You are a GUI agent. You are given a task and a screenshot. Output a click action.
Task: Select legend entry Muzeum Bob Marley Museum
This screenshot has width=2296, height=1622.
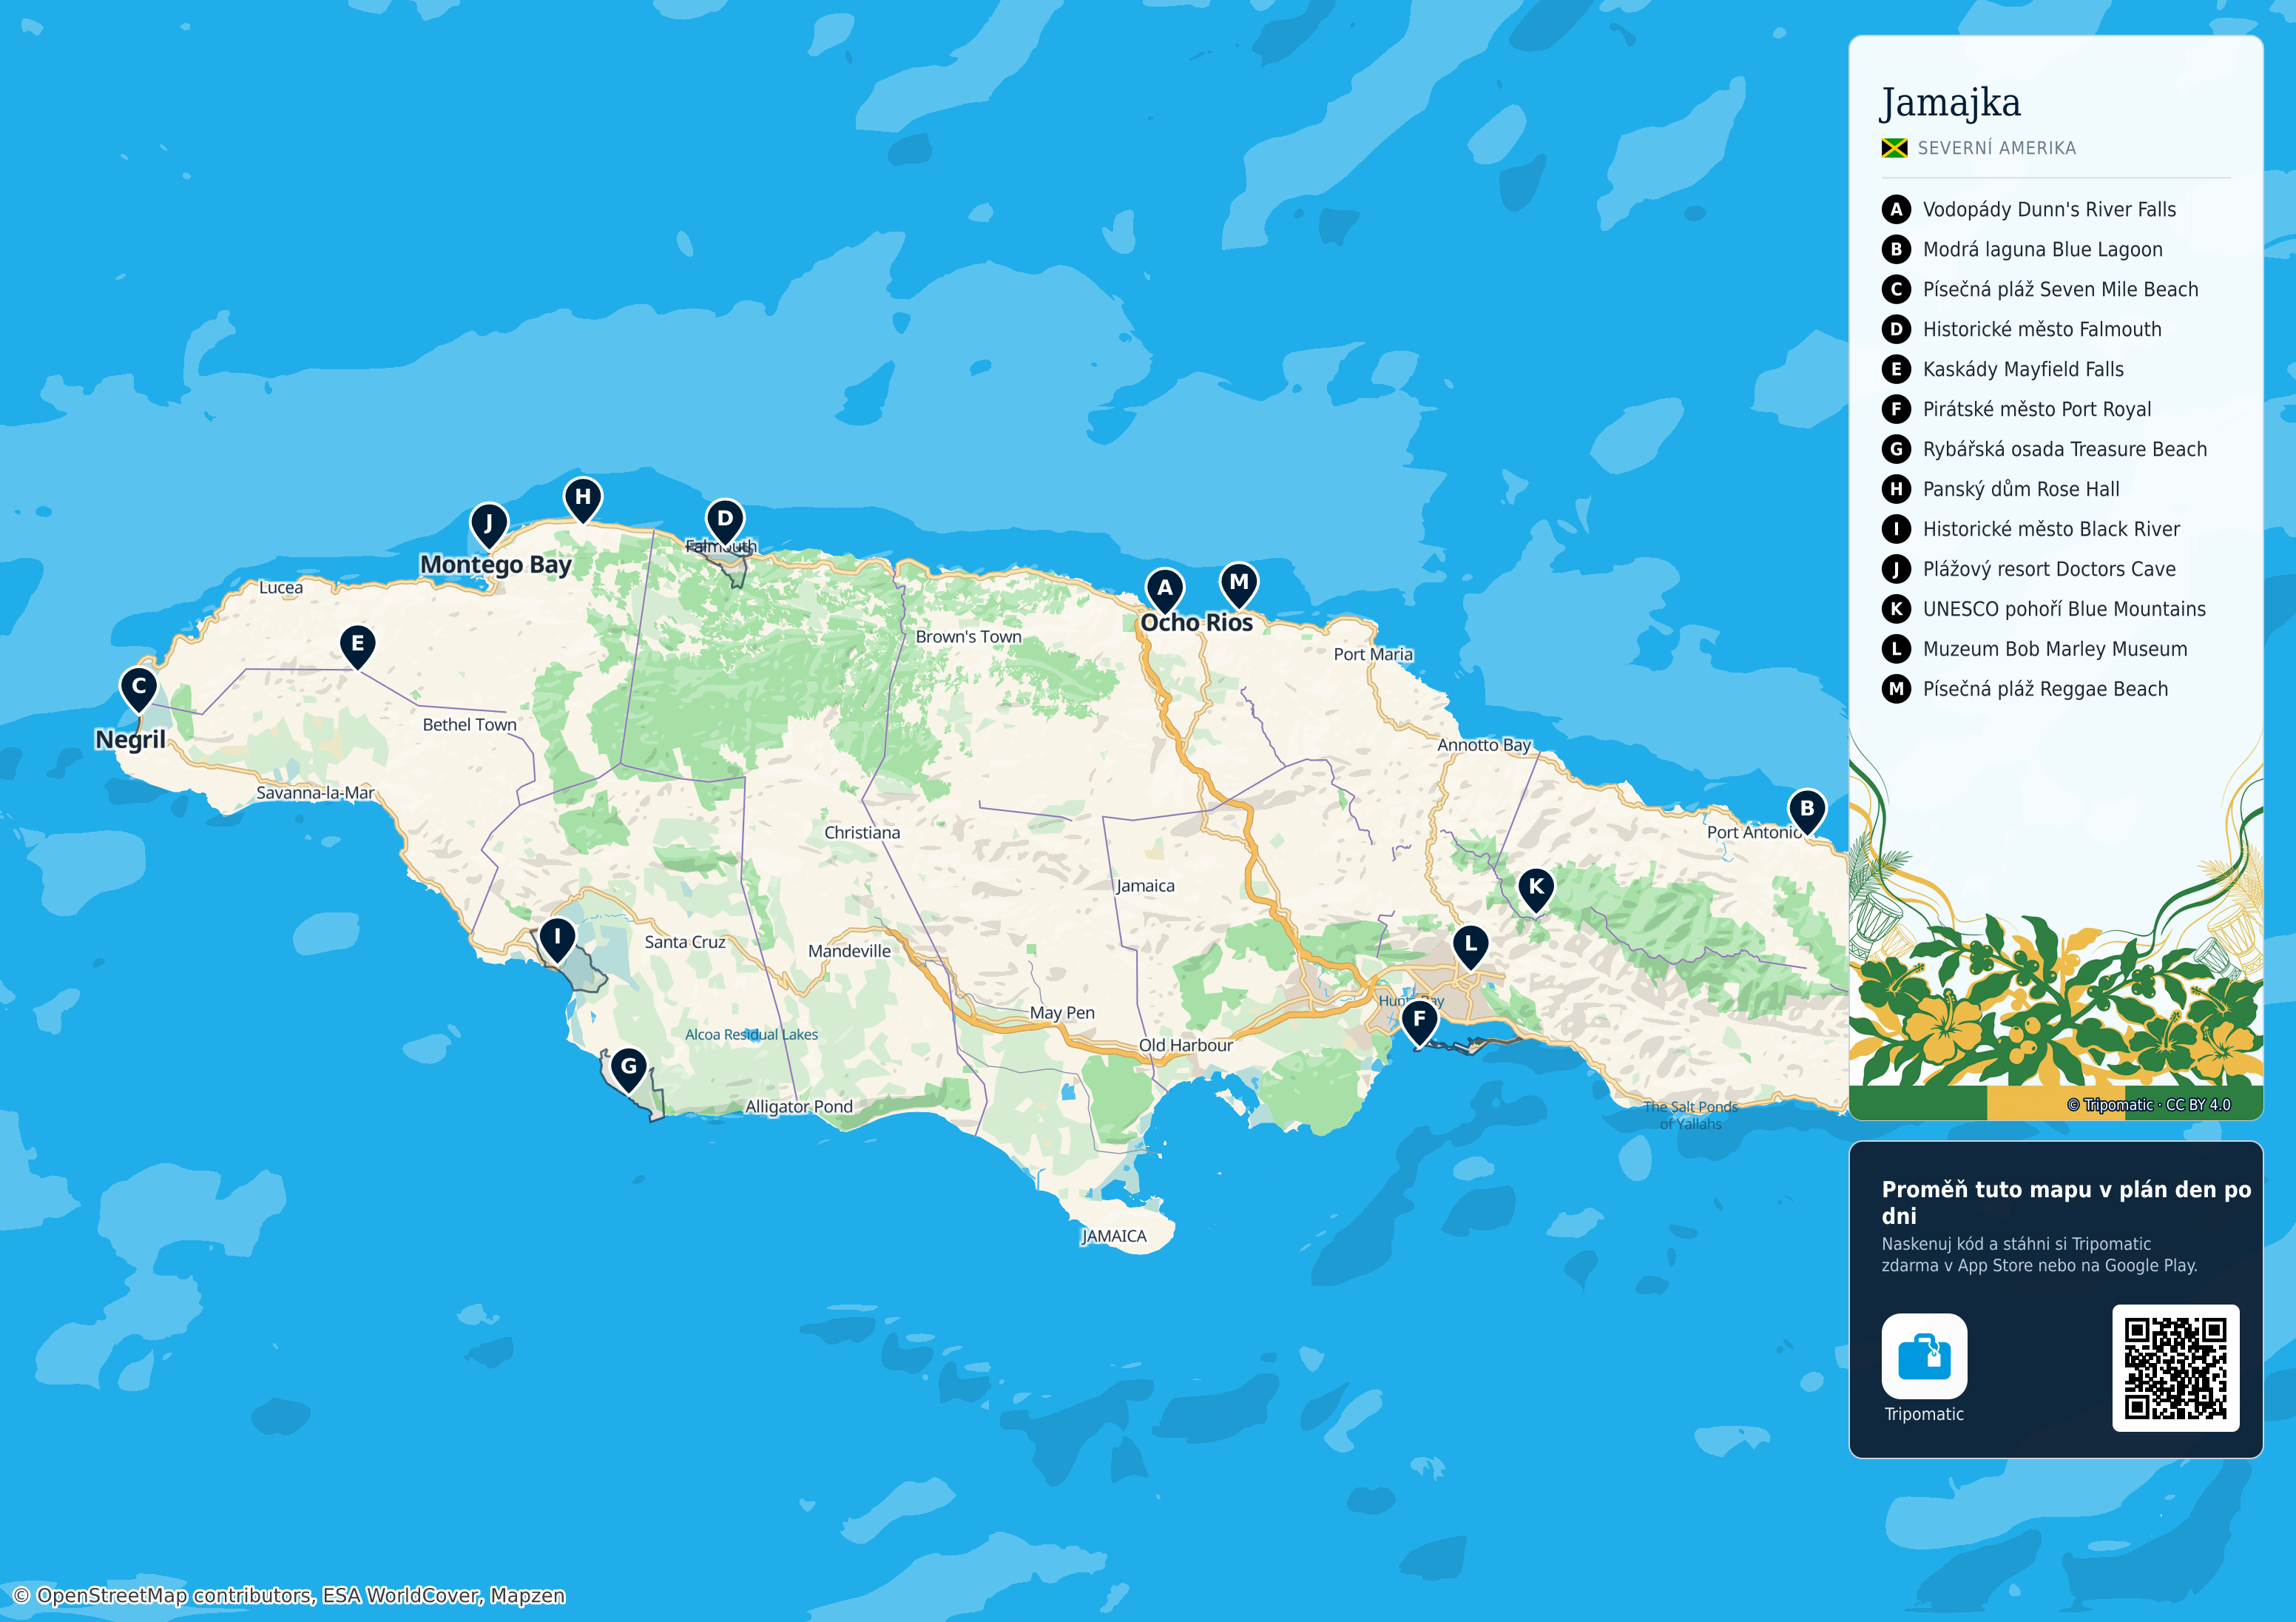click(2034, 650)
